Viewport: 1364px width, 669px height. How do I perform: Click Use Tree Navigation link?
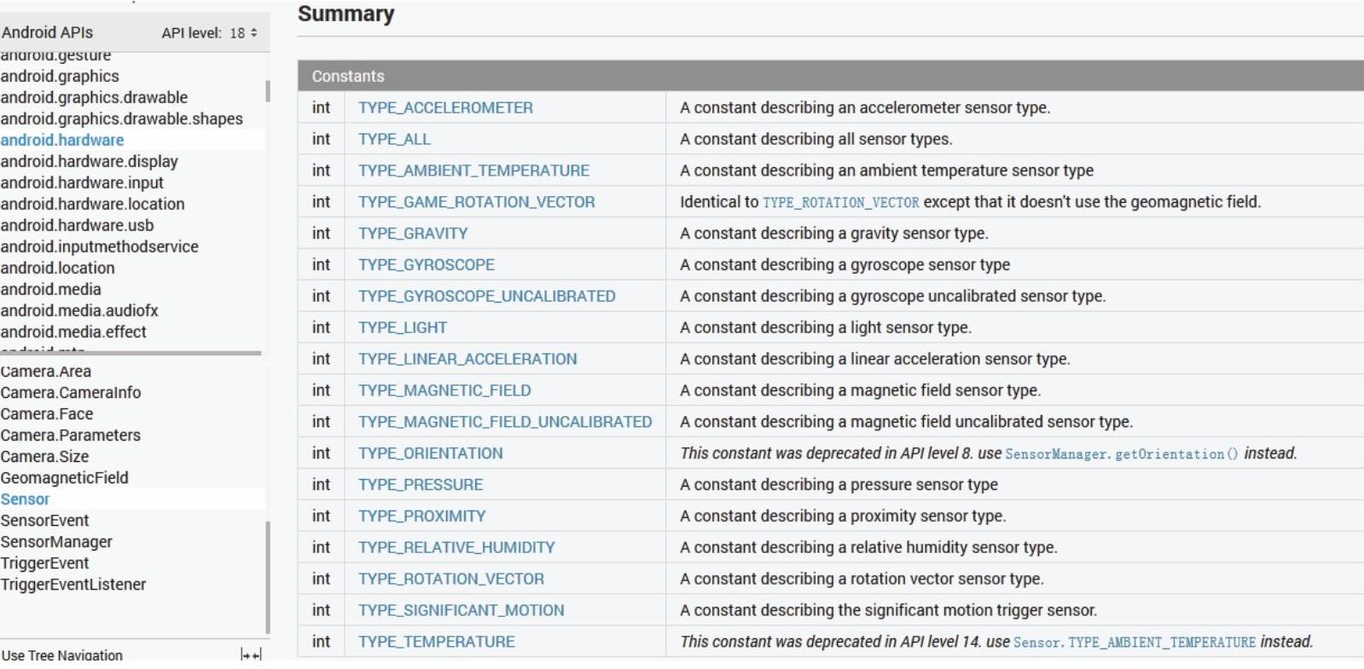tap(62, 655)
